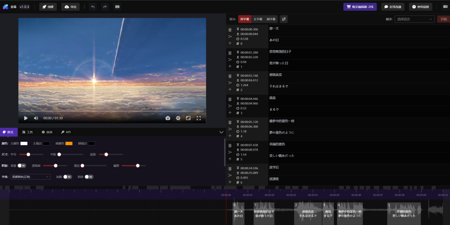450x225 pixels.
Task: Swap main and secondary subtitles icon
Action: tap(284, 19)
